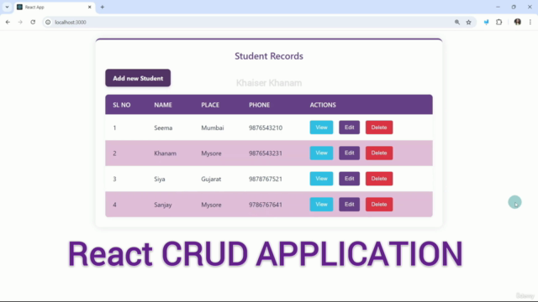Select the name cell 'Siya'

pos(160,179)
